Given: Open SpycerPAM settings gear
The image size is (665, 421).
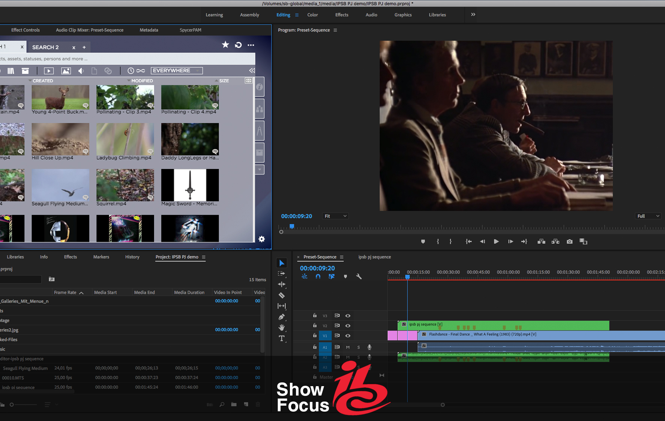Looking at the screenshot, I should coord(262,239).
